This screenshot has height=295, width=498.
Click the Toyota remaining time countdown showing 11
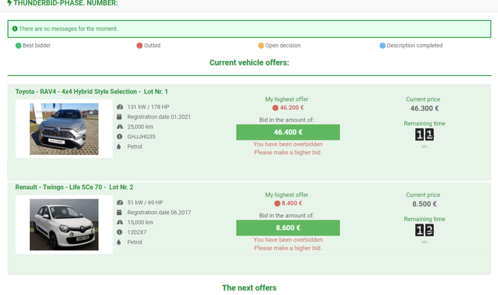click(x=424, y=134)
